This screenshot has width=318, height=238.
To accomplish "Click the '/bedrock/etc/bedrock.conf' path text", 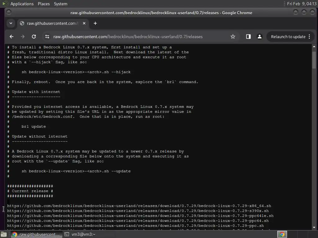I will [43, 117].
